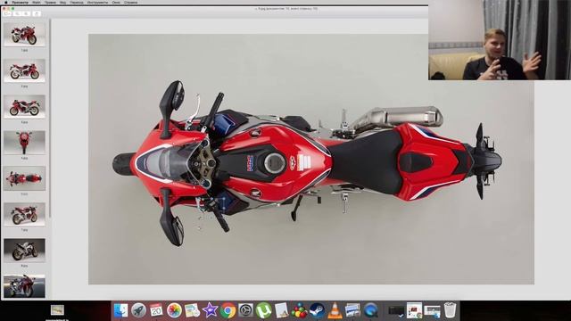The width and height of the screenshot is (571, 321).
Task: Open System Preferences gear in Dock
Action: pyautogui.click(x=245, y=310)
